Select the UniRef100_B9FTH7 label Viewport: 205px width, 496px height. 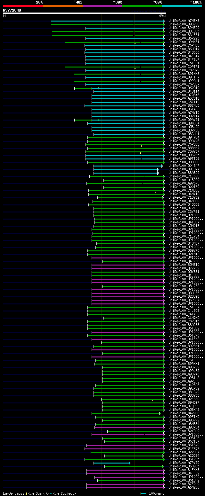pyautogui.click(x=184, y=77)
